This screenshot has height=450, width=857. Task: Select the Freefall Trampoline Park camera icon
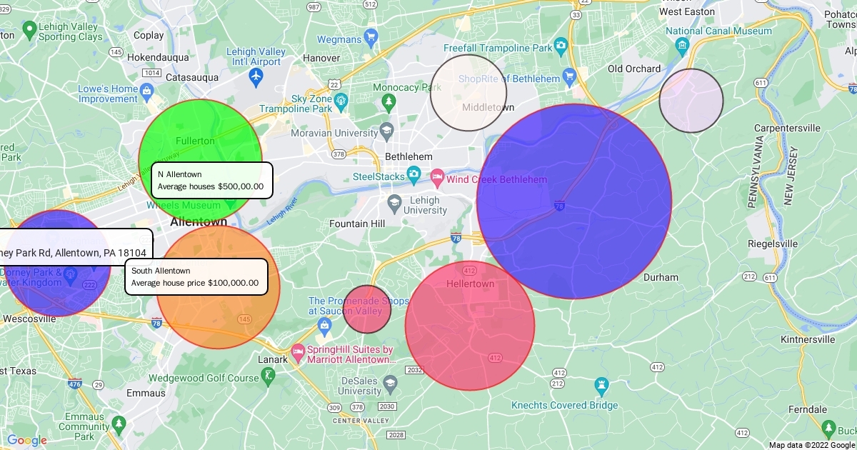[x=561, y=47]
